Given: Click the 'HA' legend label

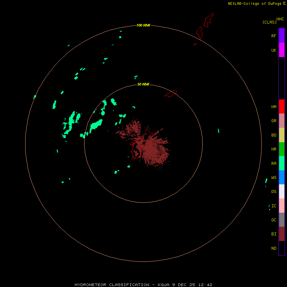Looking at the screenshot, I should 274,107.
